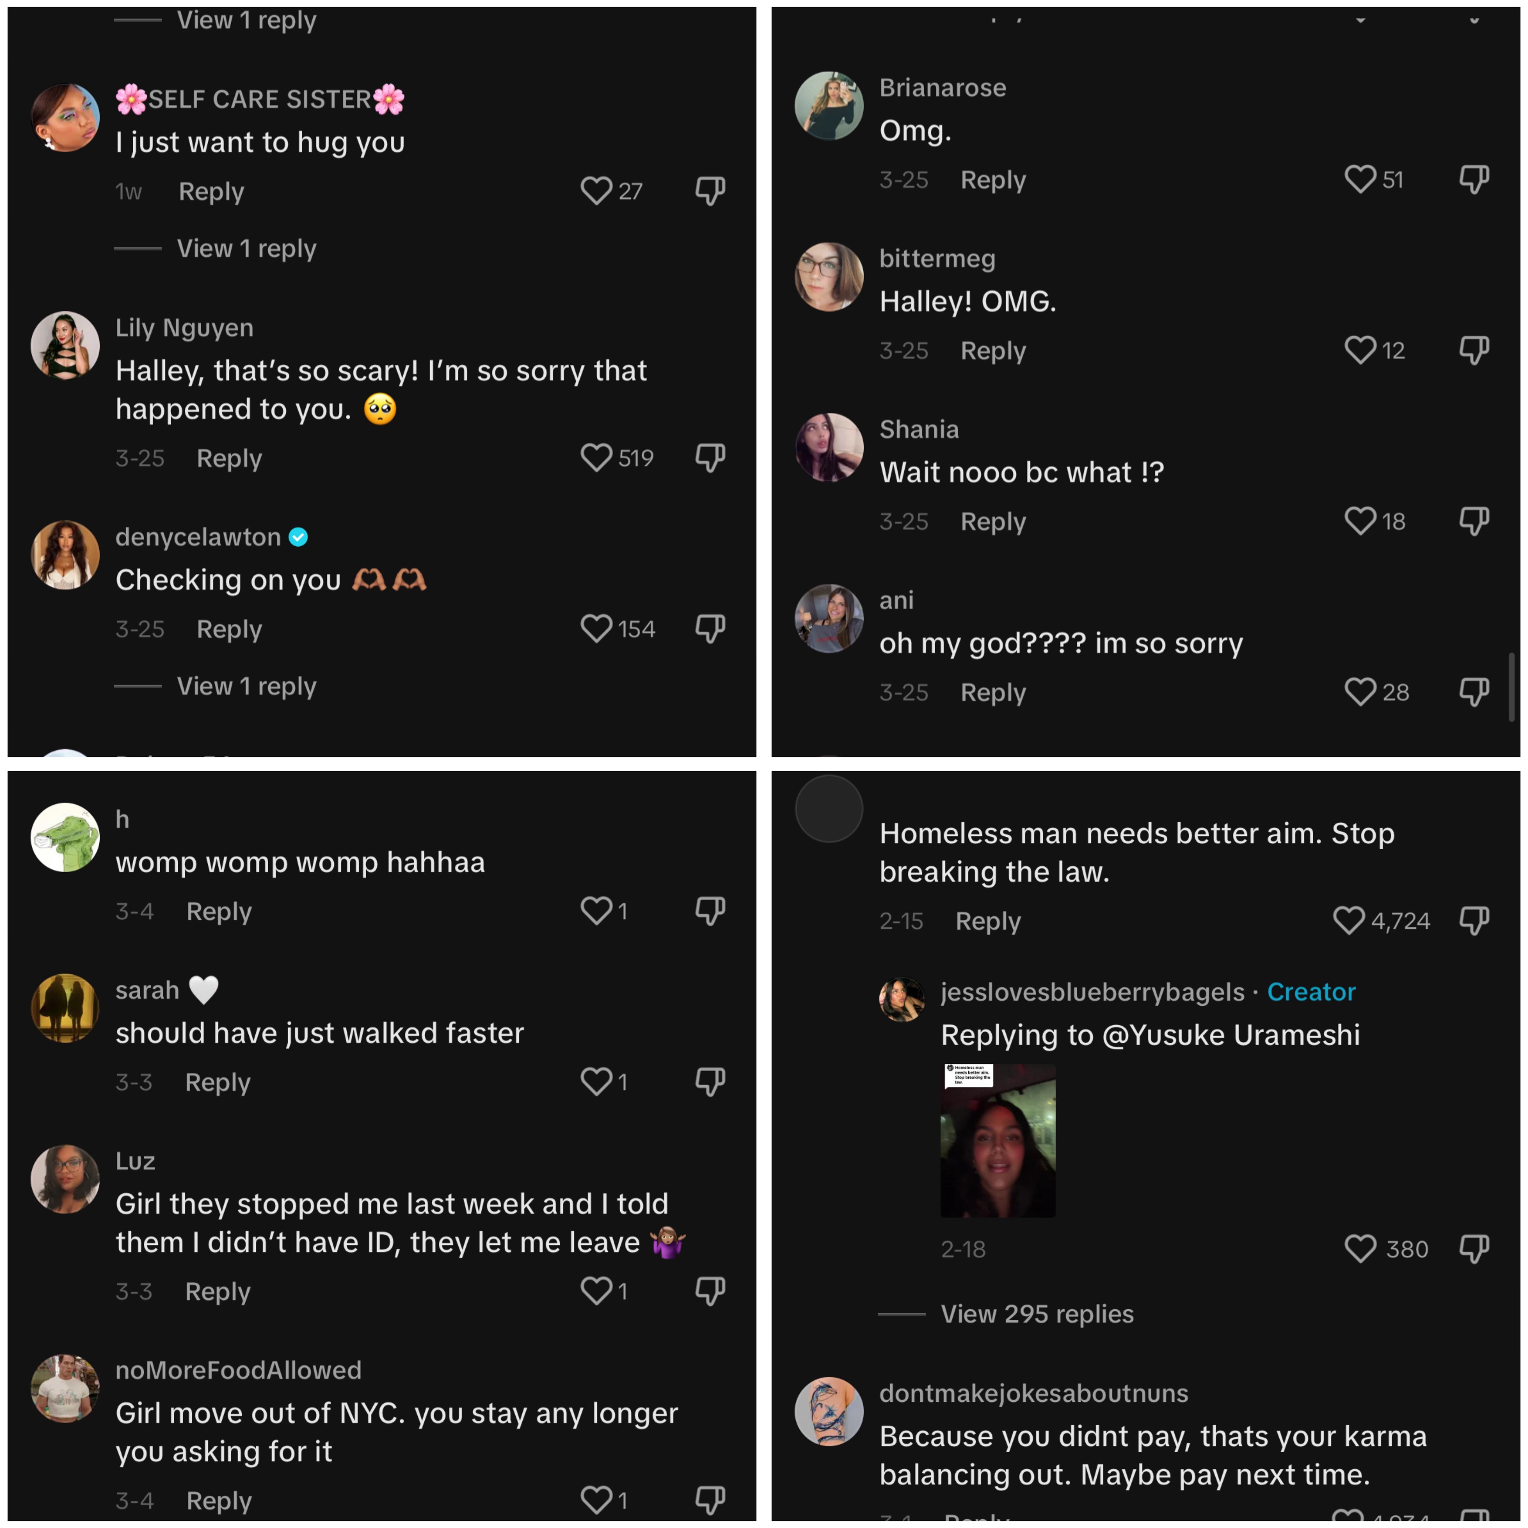
Task: Dislike Brianarose's 'Omg.' comment
Action: coord(1472,180)
